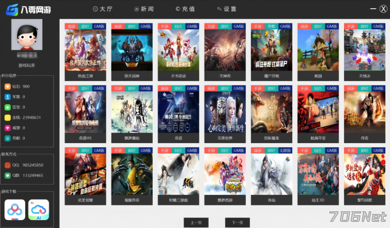Image resolution: width=390 pixels, height=228 pixels.
Task: Open the Baidu Netdisk download icon
Action: coord(15,210)
